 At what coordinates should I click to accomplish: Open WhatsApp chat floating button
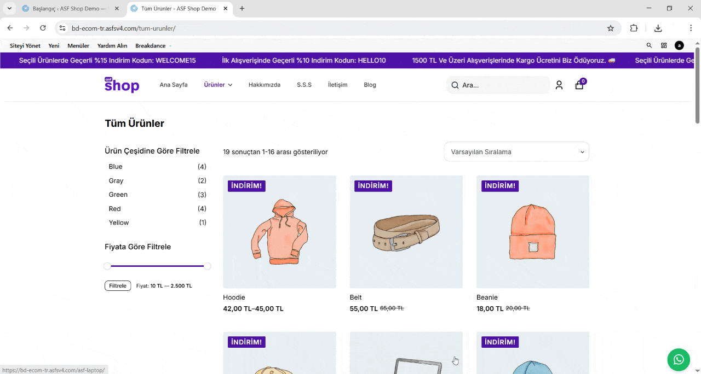click(x=679, y=359)
